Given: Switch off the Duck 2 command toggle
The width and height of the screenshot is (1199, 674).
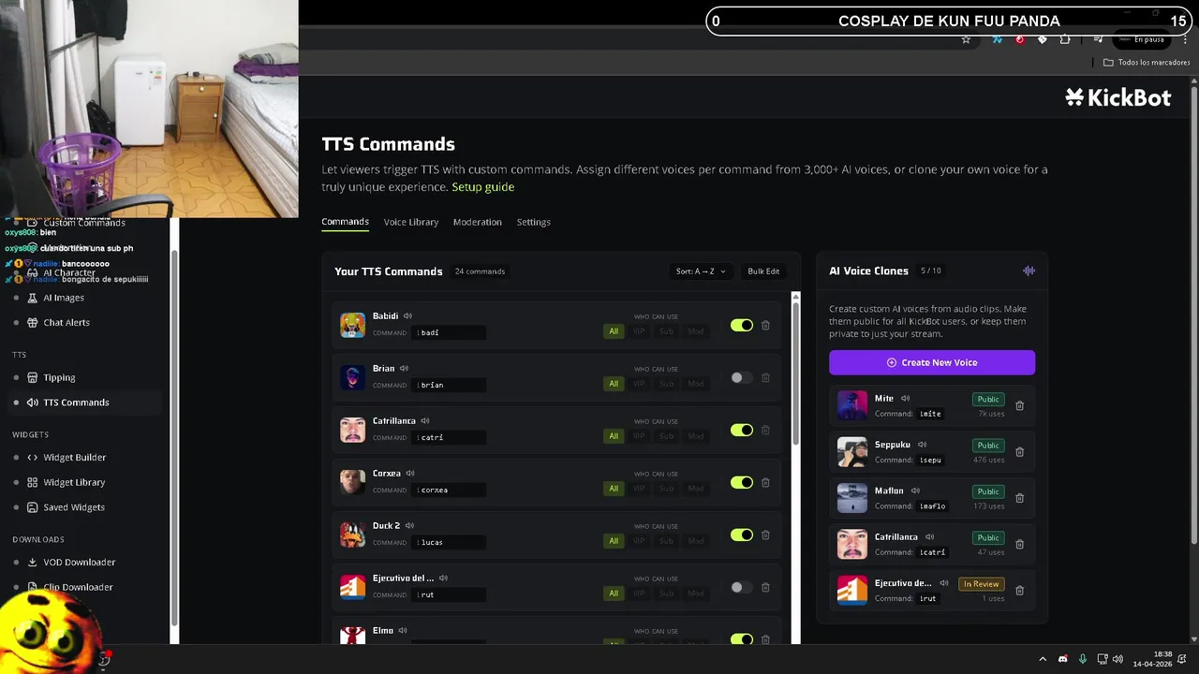Looking at the screenshot, I should click(x=742, y=535).
